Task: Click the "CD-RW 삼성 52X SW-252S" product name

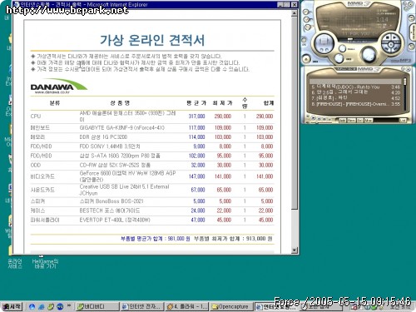Action: [115, 165]
